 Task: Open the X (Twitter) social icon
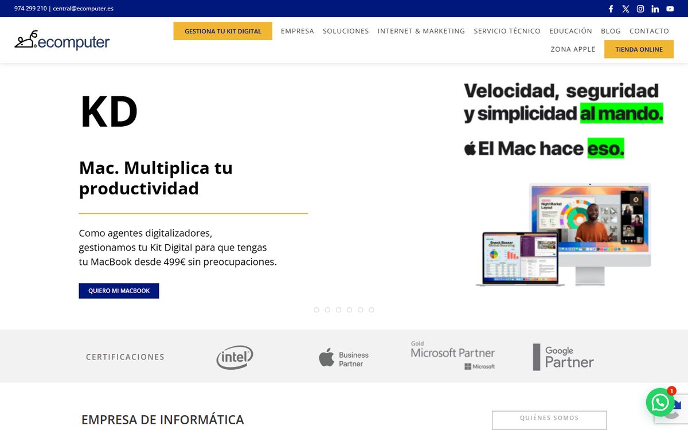click(x=626, y=9)
